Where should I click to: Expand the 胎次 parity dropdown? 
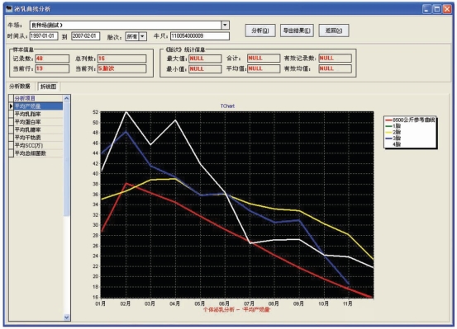(142, 36)
